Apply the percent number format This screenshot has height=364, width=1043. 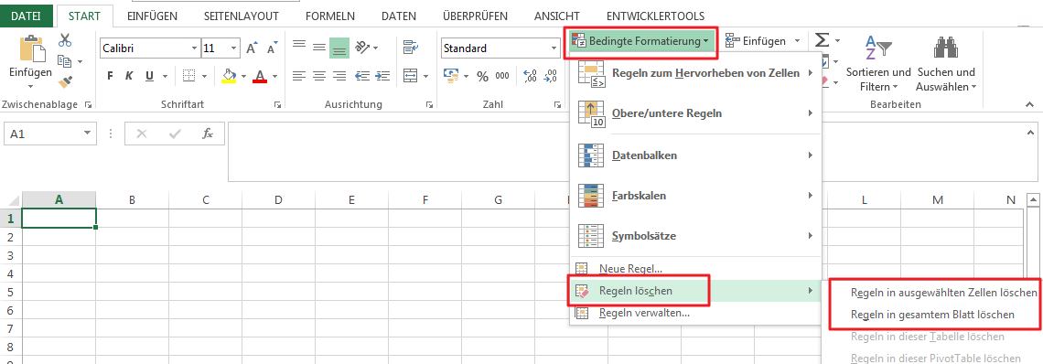482,77
